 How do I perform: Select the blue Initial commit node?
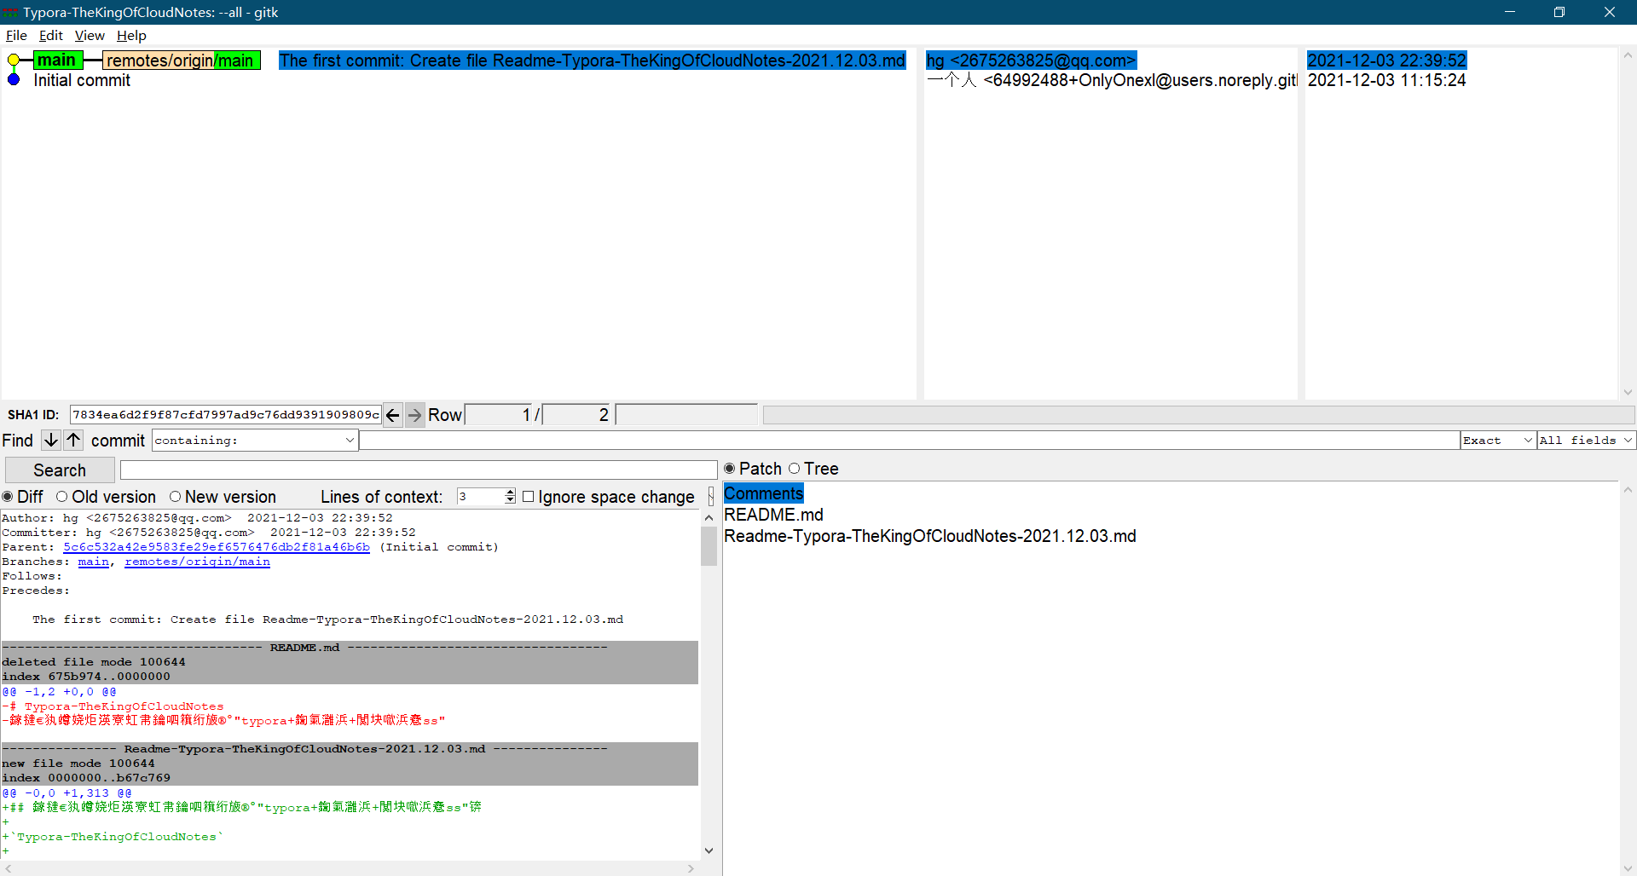coord(14,80)
